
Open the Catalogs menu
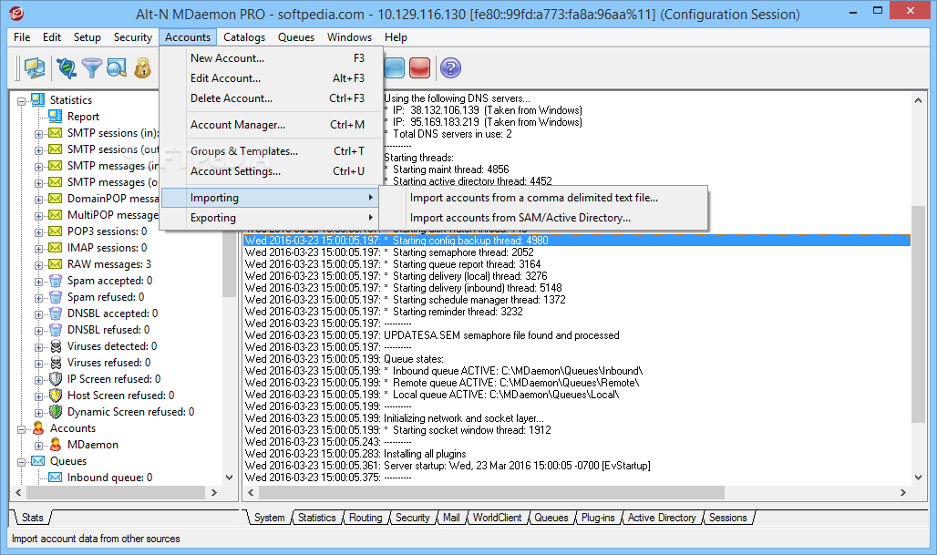coord(243,37)
